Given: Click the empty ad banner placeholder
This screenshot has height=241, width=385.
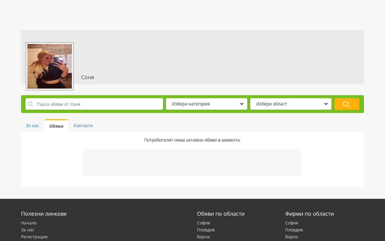Looking at the screenshot, I should (192, 163).
